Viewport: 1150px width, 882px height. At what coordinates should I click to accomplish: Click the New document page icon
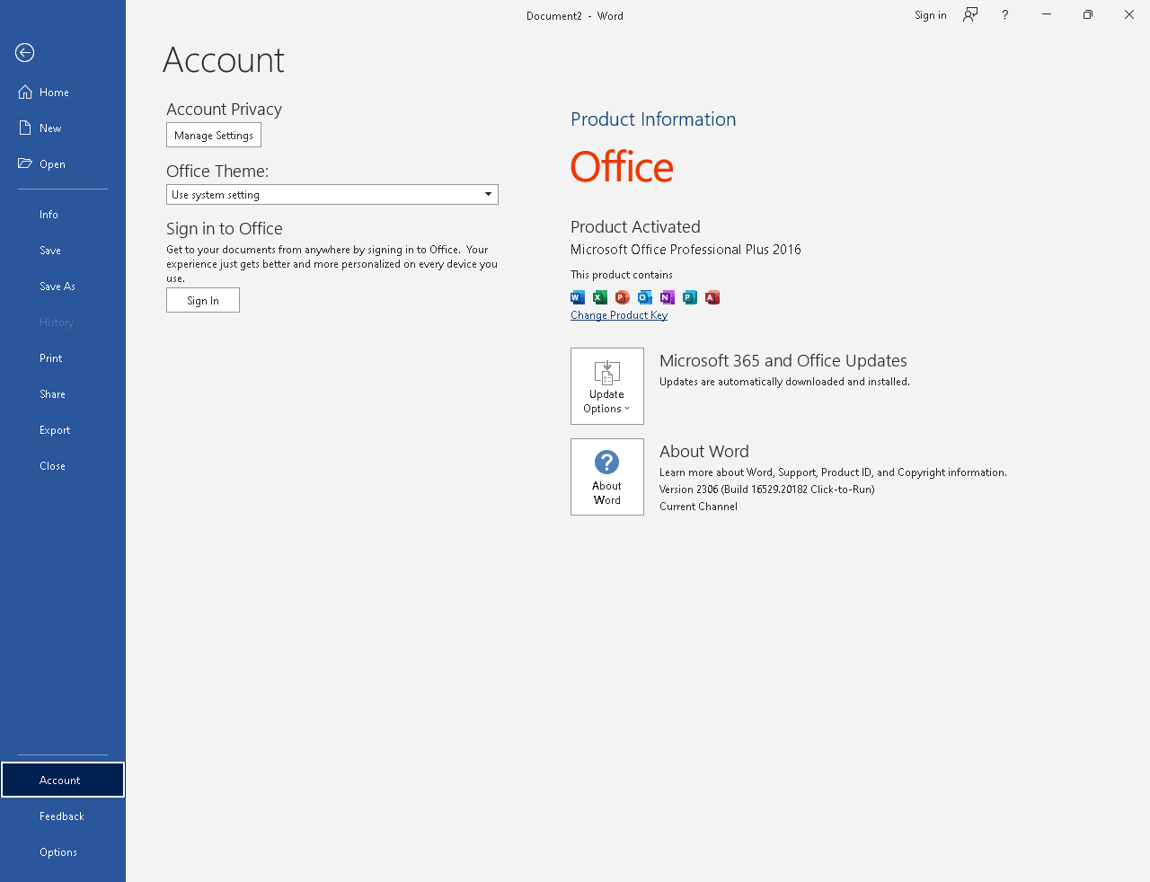click(x=25, y=128)
